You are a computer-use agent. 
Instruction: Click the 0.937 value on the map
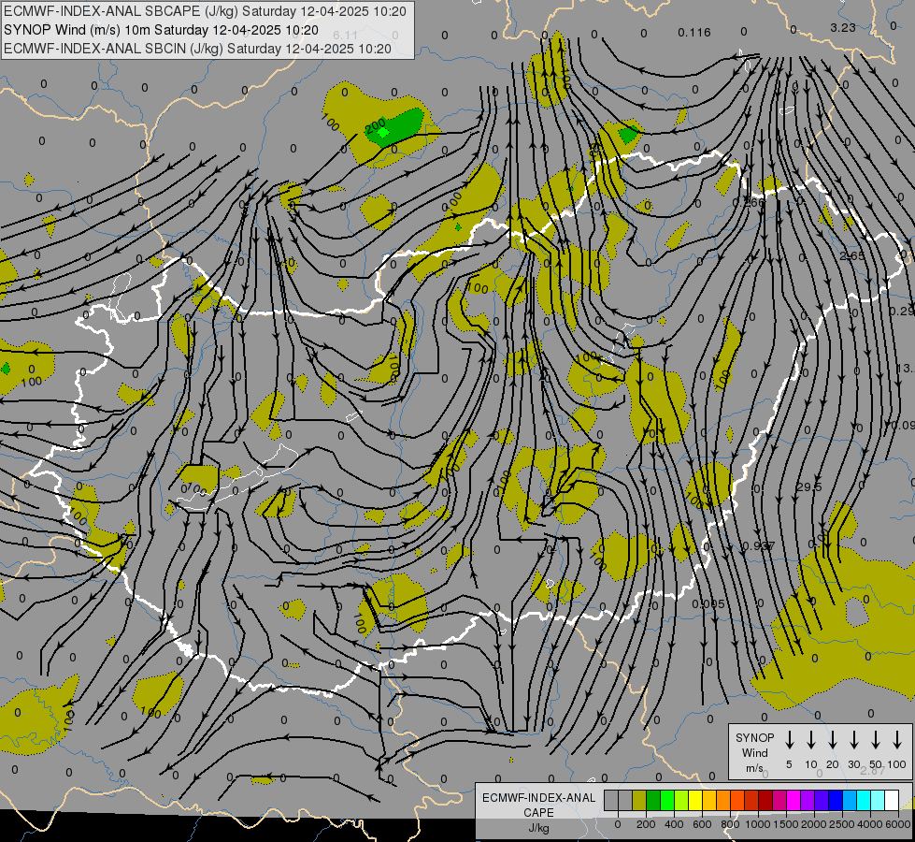pos(759,545)
